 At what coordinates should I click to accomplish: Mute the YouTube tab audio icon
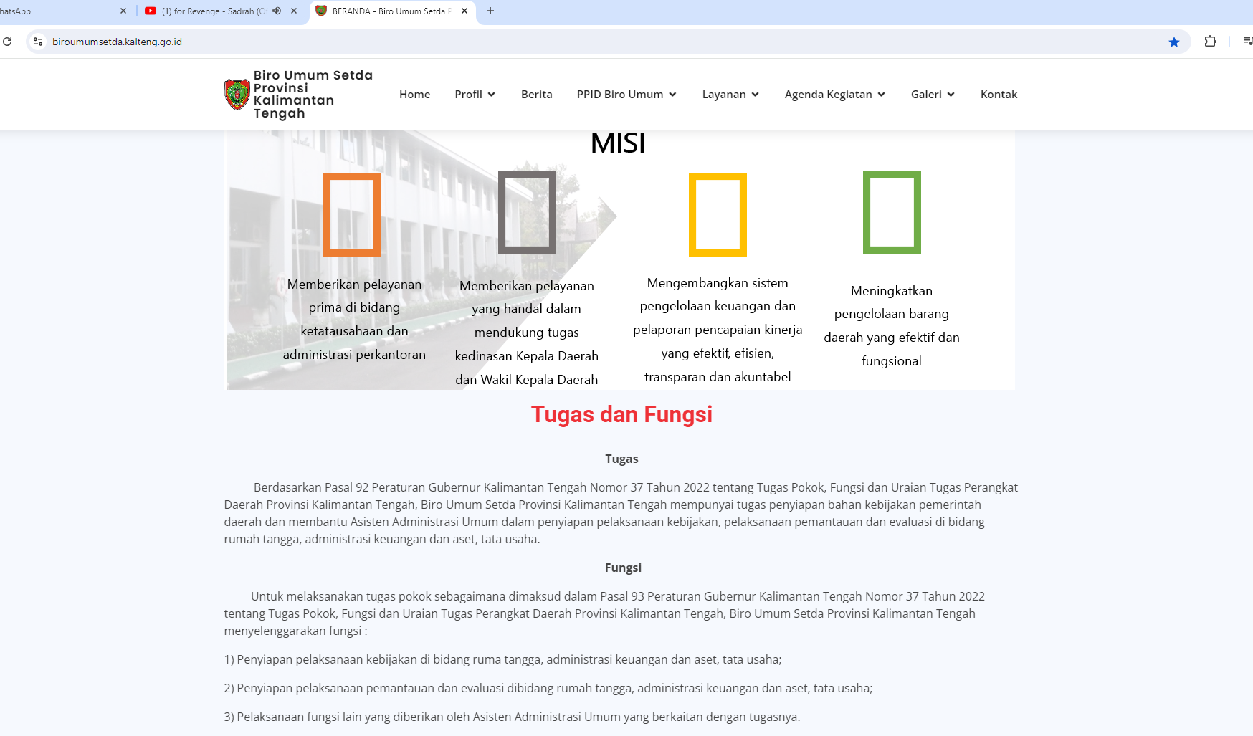click(x=277, y=11)
